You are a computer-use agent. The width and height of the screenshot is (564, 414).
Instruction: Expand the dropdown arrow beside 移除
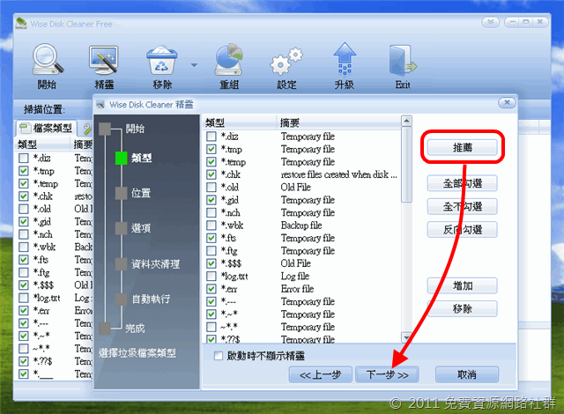coord(194,65)
